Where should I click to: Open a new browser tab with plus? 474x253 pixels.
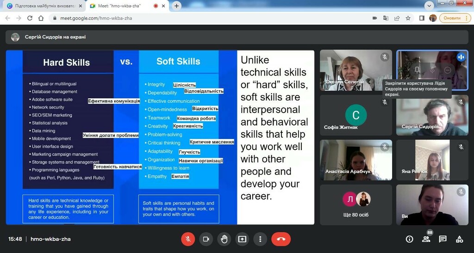coord(176,6)
